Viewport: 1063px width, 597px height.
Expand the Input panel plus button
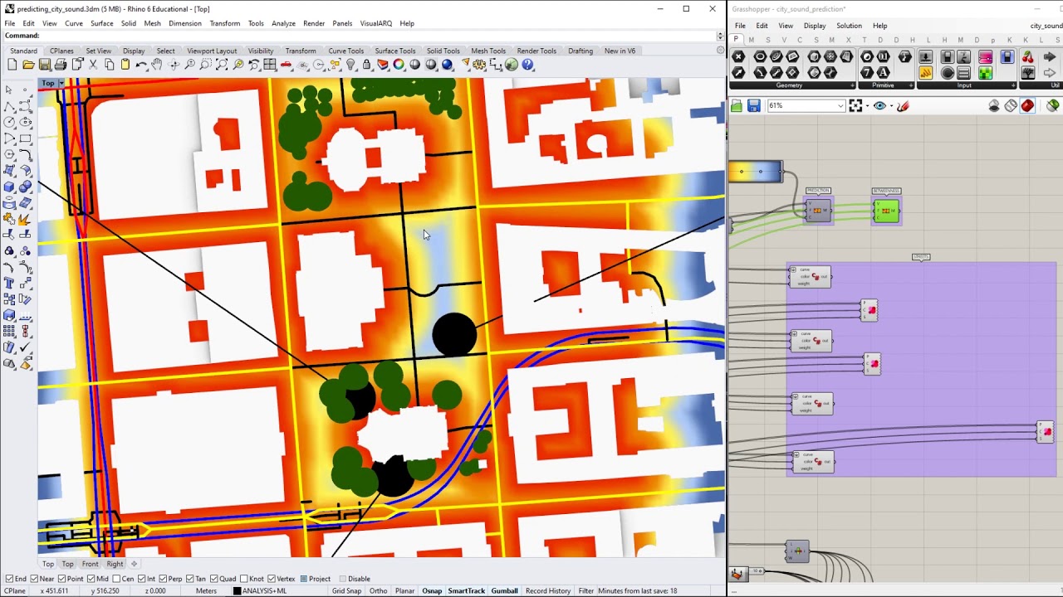click(1013, 85)
